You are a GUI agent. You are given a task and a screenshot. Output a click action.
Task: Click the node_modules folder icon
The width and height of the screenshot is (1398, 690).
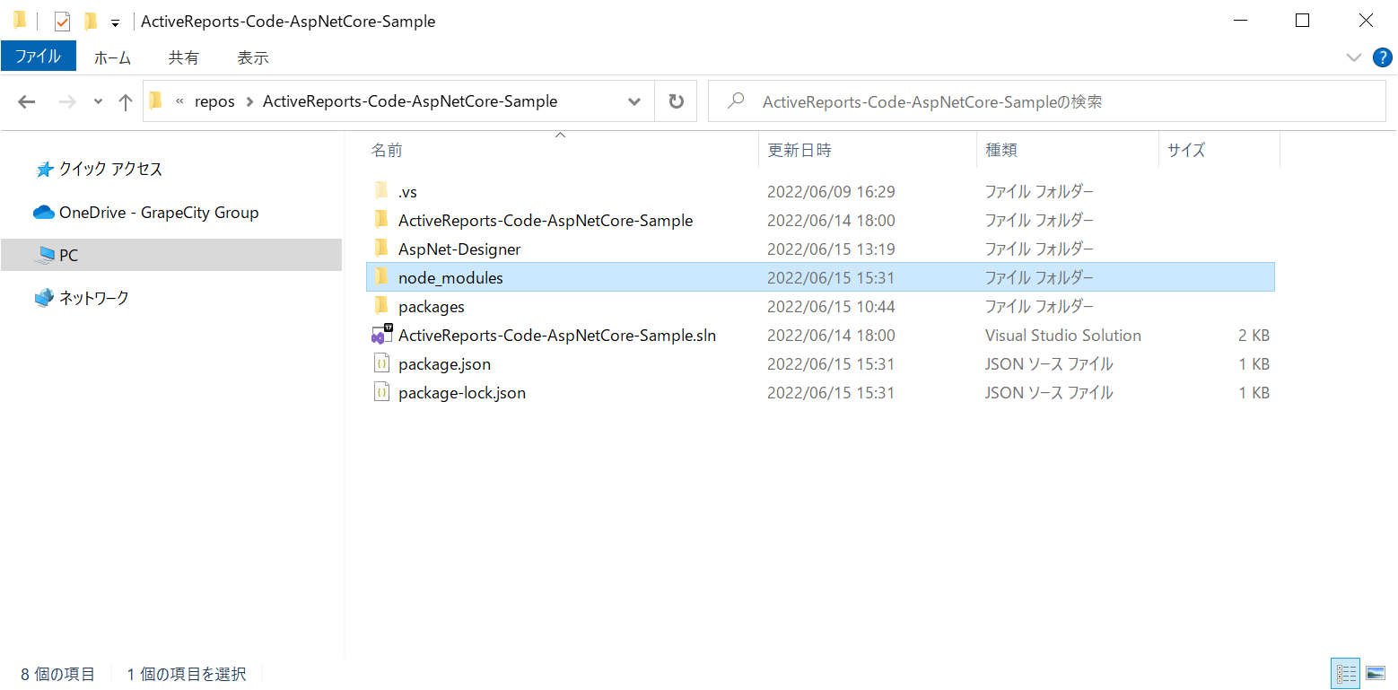click(x=381, y=276)
